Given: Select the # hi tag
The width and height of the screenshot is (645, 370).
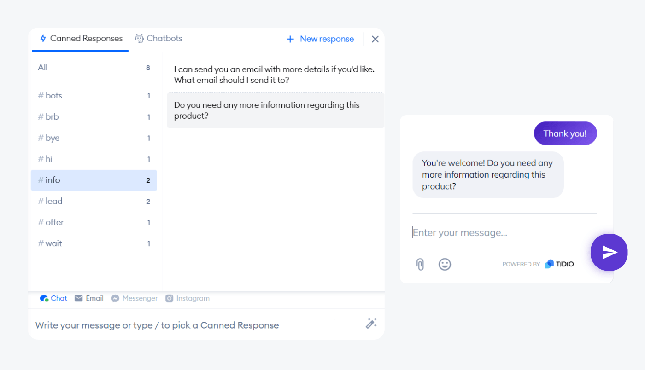Looking at the screenshot, I should tap(94, 159).
